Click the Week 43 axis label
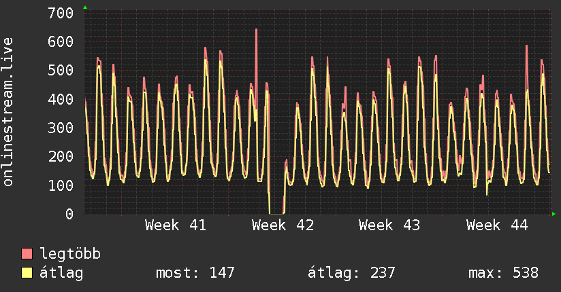Viewport: 561px width, 292px height. 389,225
